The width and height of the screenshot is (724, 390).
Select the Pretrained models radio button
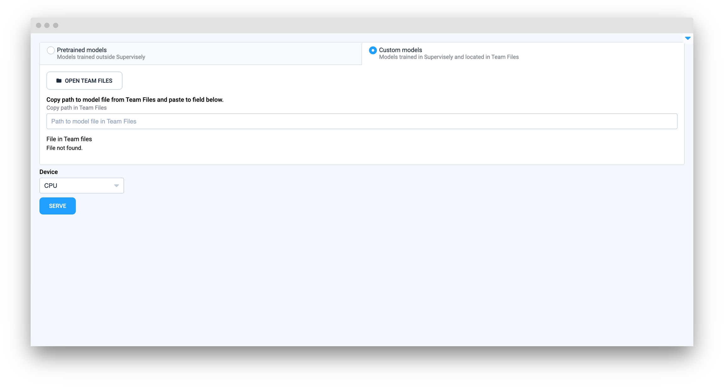(51, 50)
